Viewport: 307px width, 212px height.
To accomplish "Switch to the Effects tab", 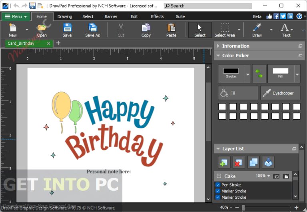I will click(157, 16).
